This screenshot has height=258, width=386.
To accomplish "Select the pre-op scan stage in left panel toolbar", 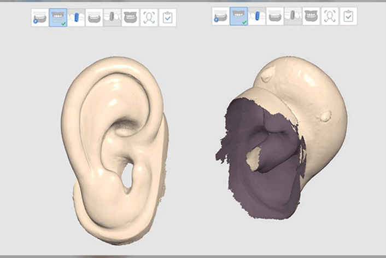I will point(39,18).
